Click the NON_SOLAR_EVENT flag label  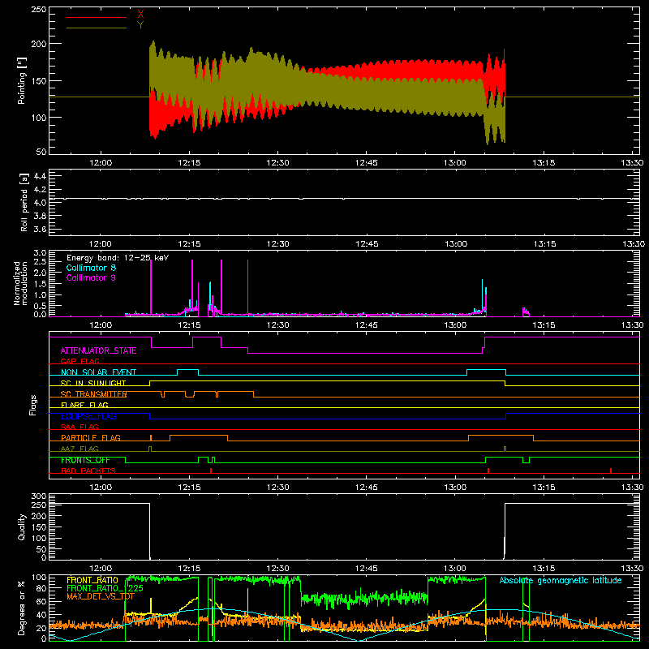[x=98, y=372]
